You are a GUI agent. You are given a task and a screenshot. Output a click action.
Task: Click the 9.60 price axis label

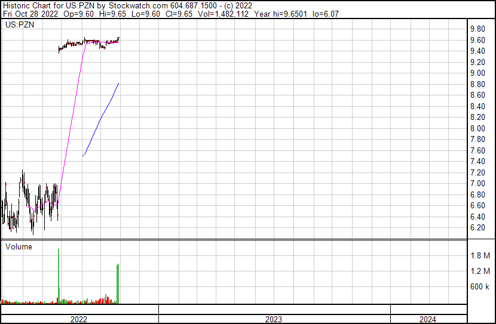(477, 40)
